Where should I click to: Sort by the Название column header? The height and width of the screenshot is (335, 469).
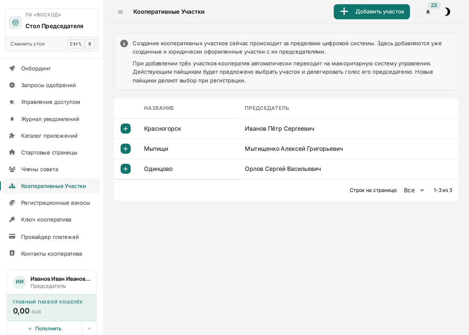159,108
